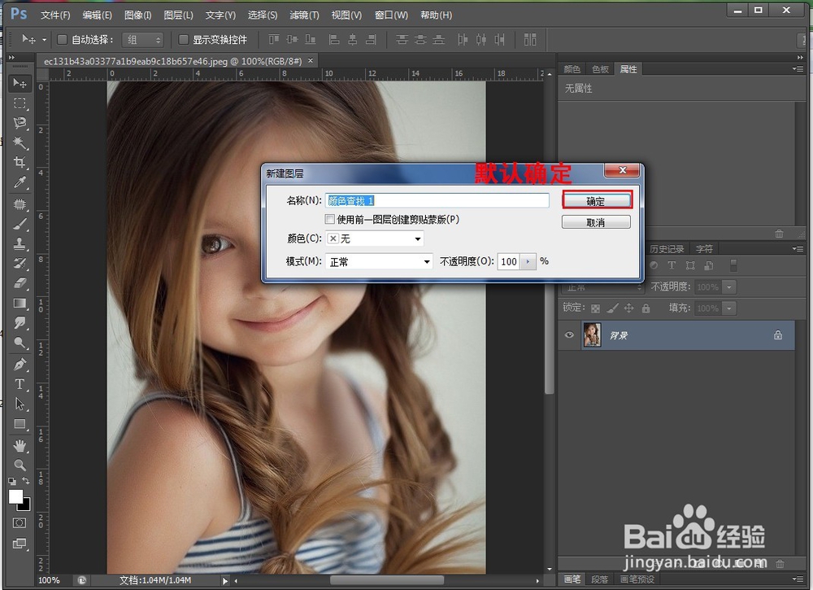The height and width of the screenshot is (590, 813).
Task: Click the 背景 layer thumbnail
Action: click(x=592, y=334)
